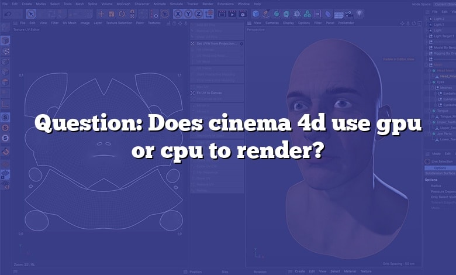
Task: Open the Floor environment grid icon
Action: point(338,14)
